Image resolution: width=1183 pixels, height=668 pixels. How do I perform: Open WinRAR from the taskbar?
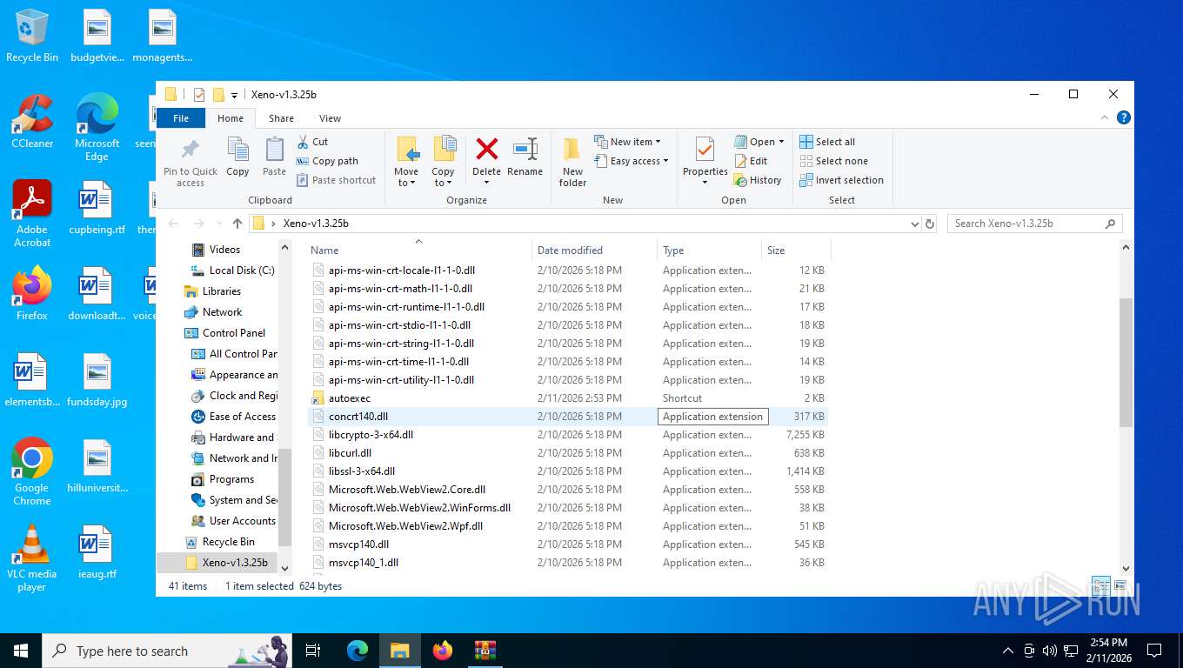pos(485,651)
